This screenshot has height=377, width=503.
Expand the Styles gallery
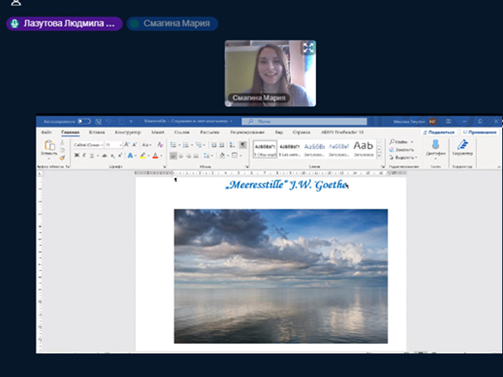[380, 156]
